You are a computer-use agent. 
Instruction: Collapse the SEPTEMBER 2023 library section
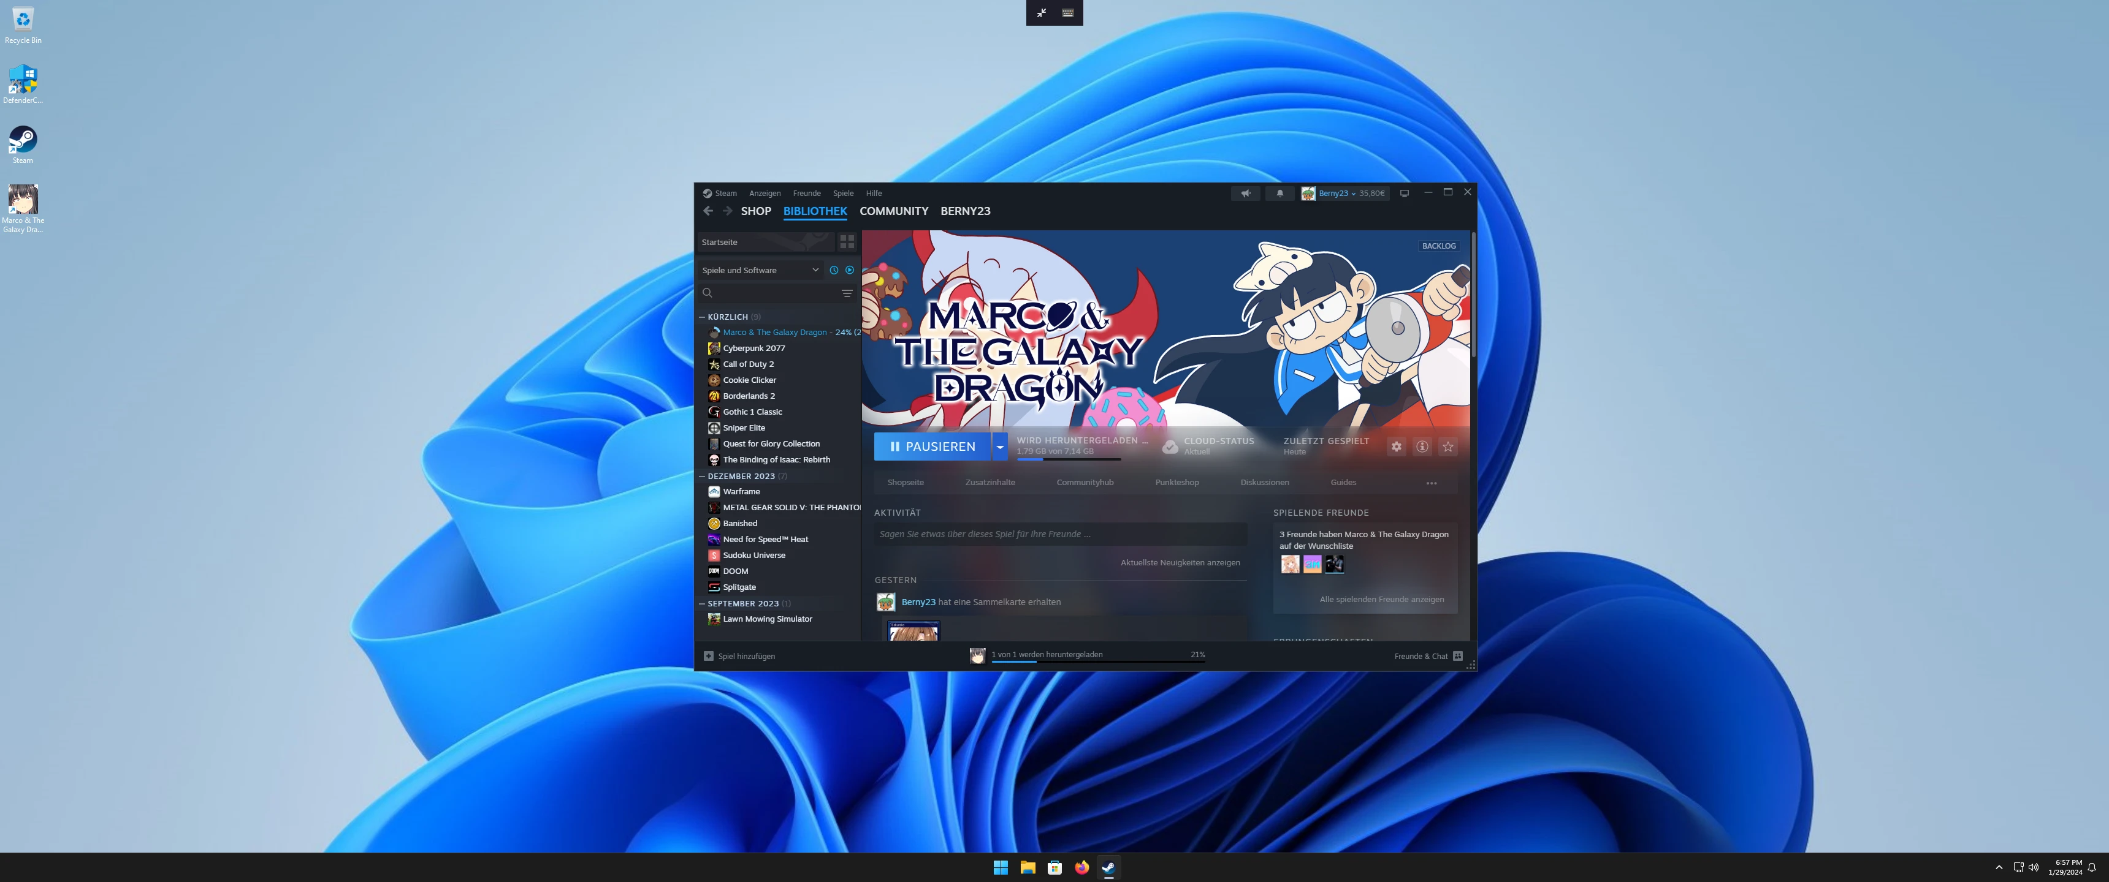(701, 604)
